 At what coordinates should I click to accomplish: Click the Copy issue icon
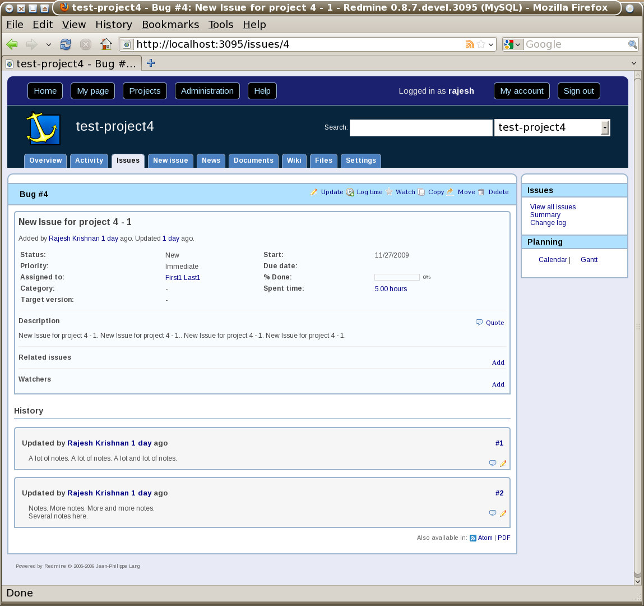[421, 192]
